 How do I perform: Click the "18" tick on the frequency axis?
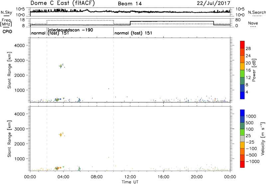point(22,20)
